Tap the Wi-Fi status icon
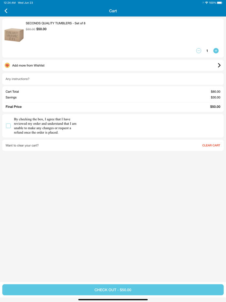This screenshot has height=302, width=226. [206, 3]
